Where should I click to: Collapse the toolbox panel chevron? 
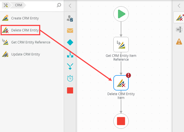point(70,6)
